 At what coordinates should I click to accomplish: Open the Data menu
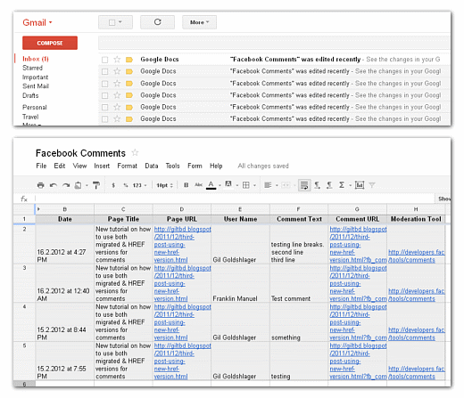pyautogui.click(x=152, y=166)
